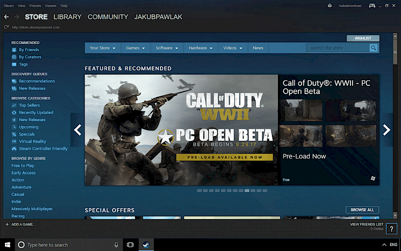This screenshot has height=251, width=401.
Task: Go back with the back arrow
Action: pos(7,17)
